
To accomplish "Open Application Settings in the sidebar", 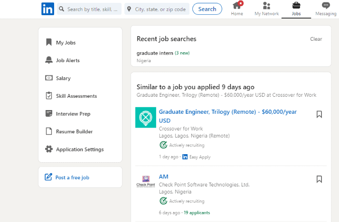I will pyautogui.click(x=80, y=149).
